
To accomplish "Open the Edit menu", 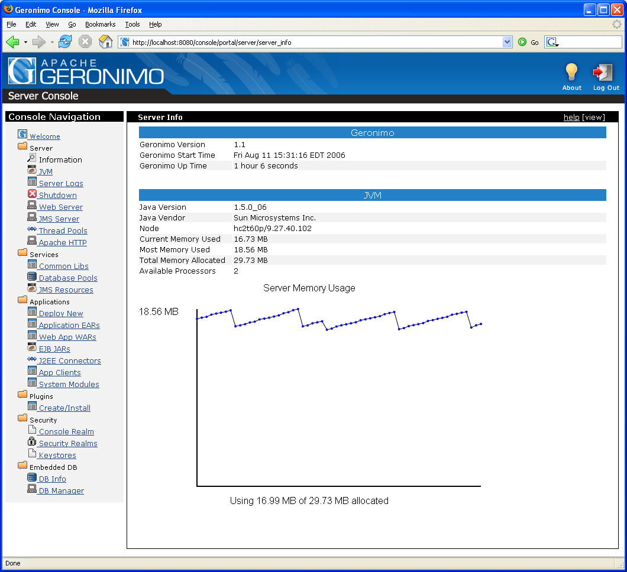I will 31,24.
